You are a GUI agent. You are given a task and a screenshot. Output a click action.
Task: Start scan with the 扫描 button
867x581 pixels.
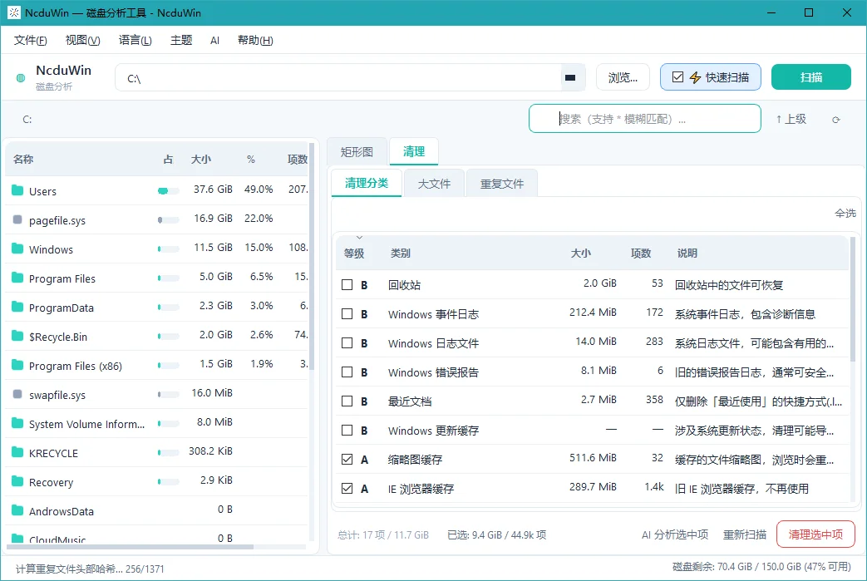(810, 77)
